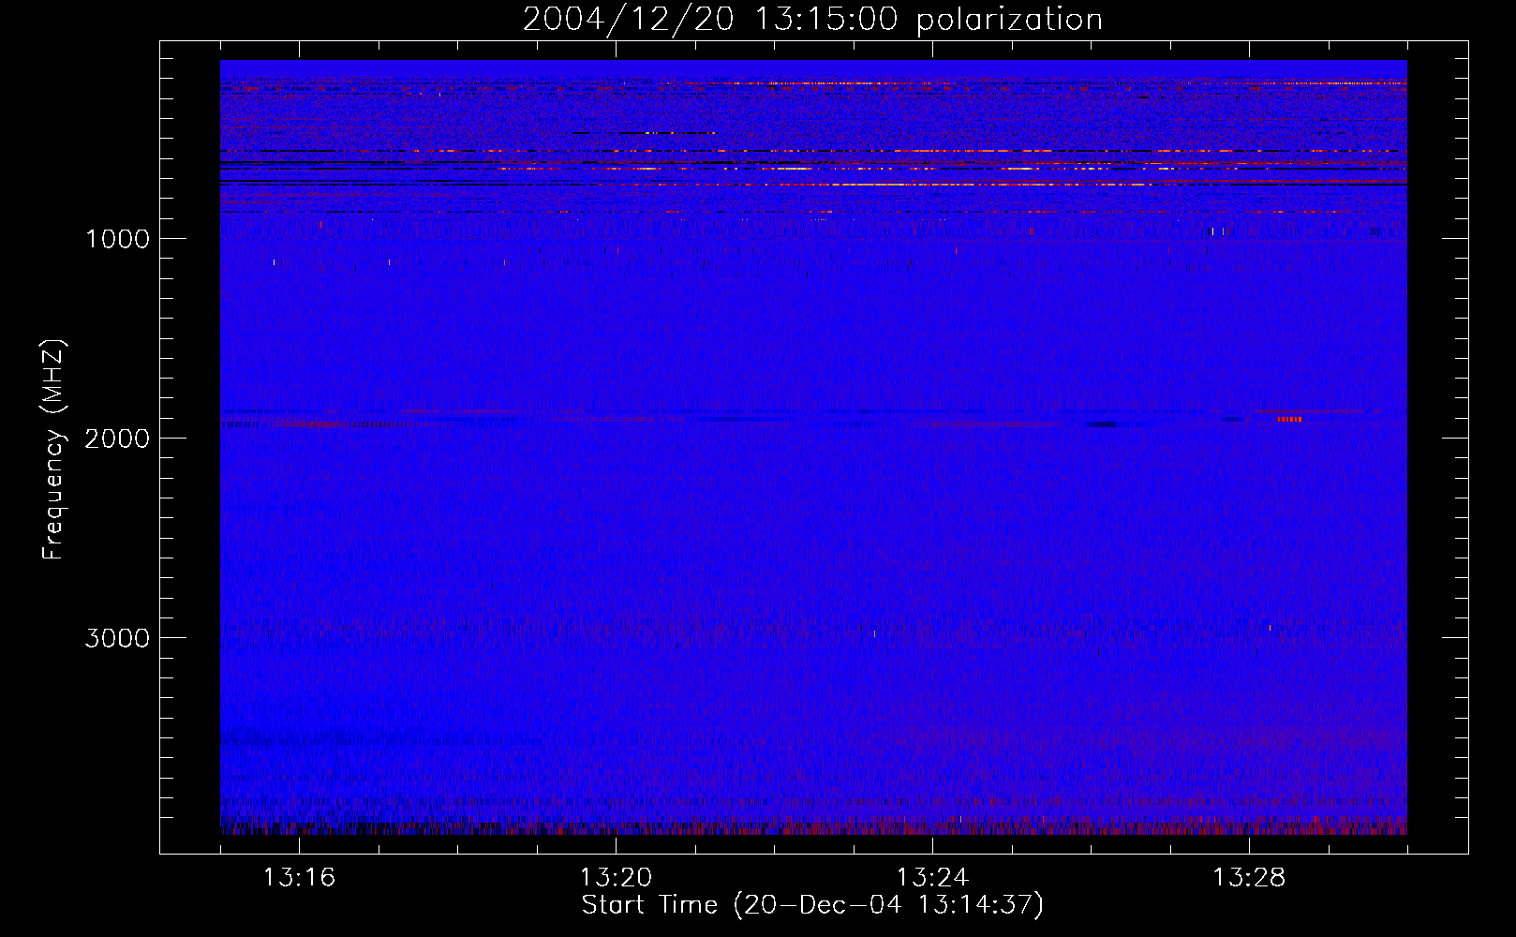Click the 'Start Time (20-Dec-04 13:14:37)' label
The image size is (1516, 937).
point(812,905)
